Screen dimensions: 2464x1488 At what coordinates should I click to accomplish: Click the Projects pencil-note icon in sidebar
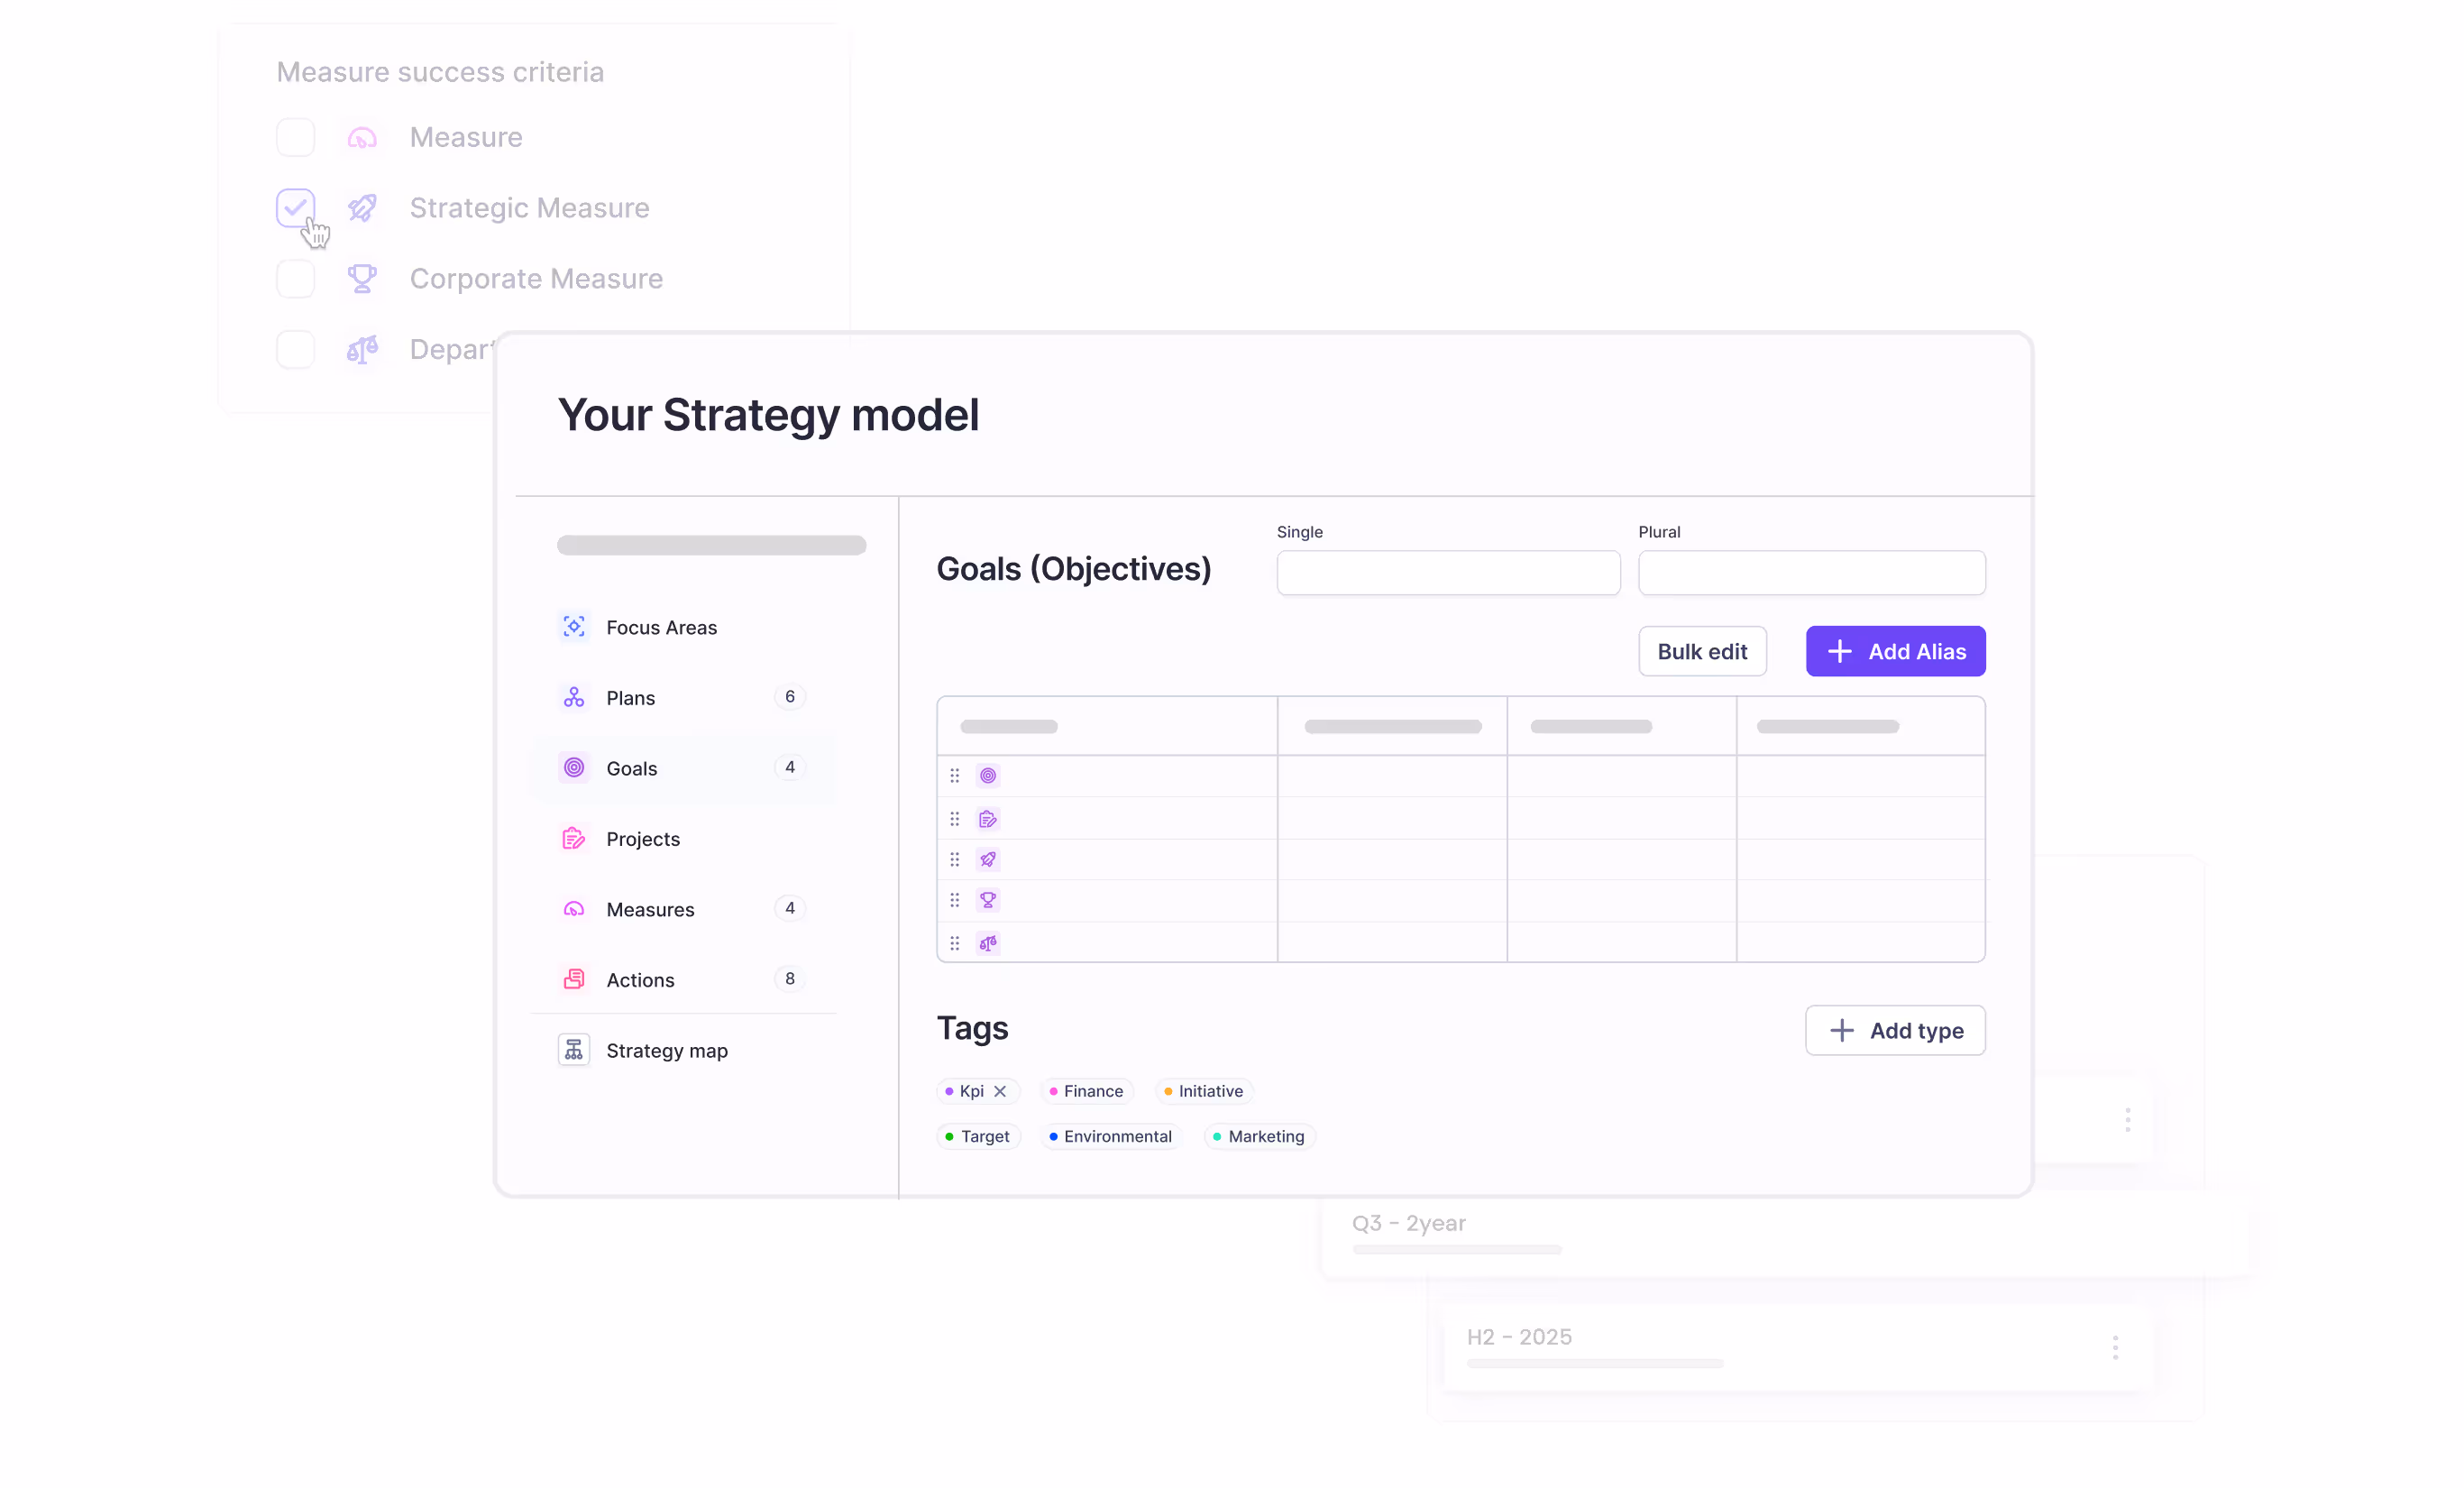point(573,838)
